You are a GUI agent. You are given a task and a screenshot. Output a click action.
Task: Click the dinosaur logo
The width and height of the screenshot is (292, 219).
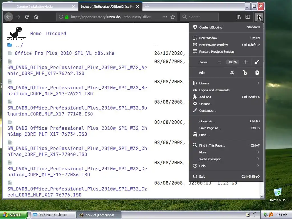[x=16, y=33]
